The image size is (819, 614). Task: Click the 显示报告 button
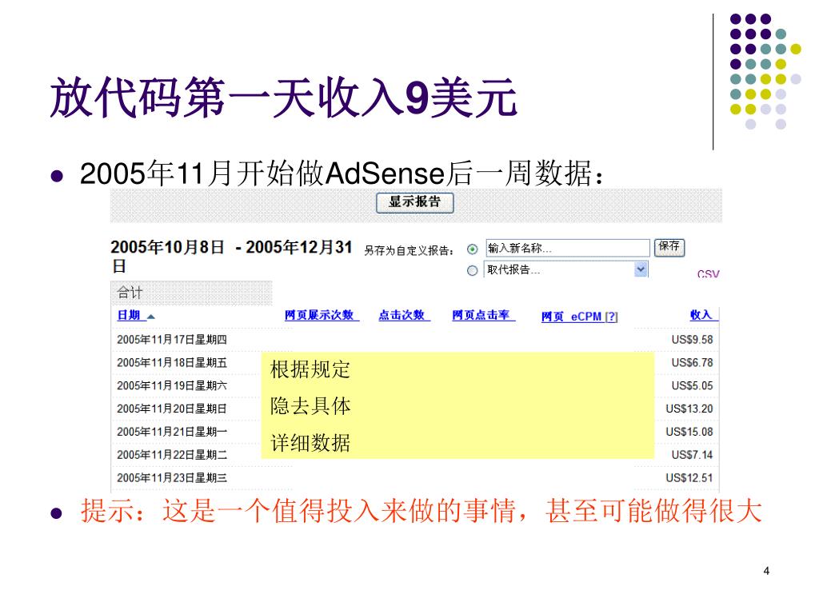point(415,202)
